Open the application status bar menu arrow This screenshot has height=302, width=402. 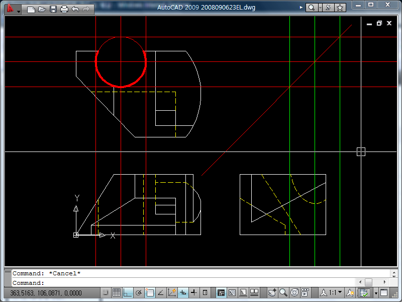375,293
